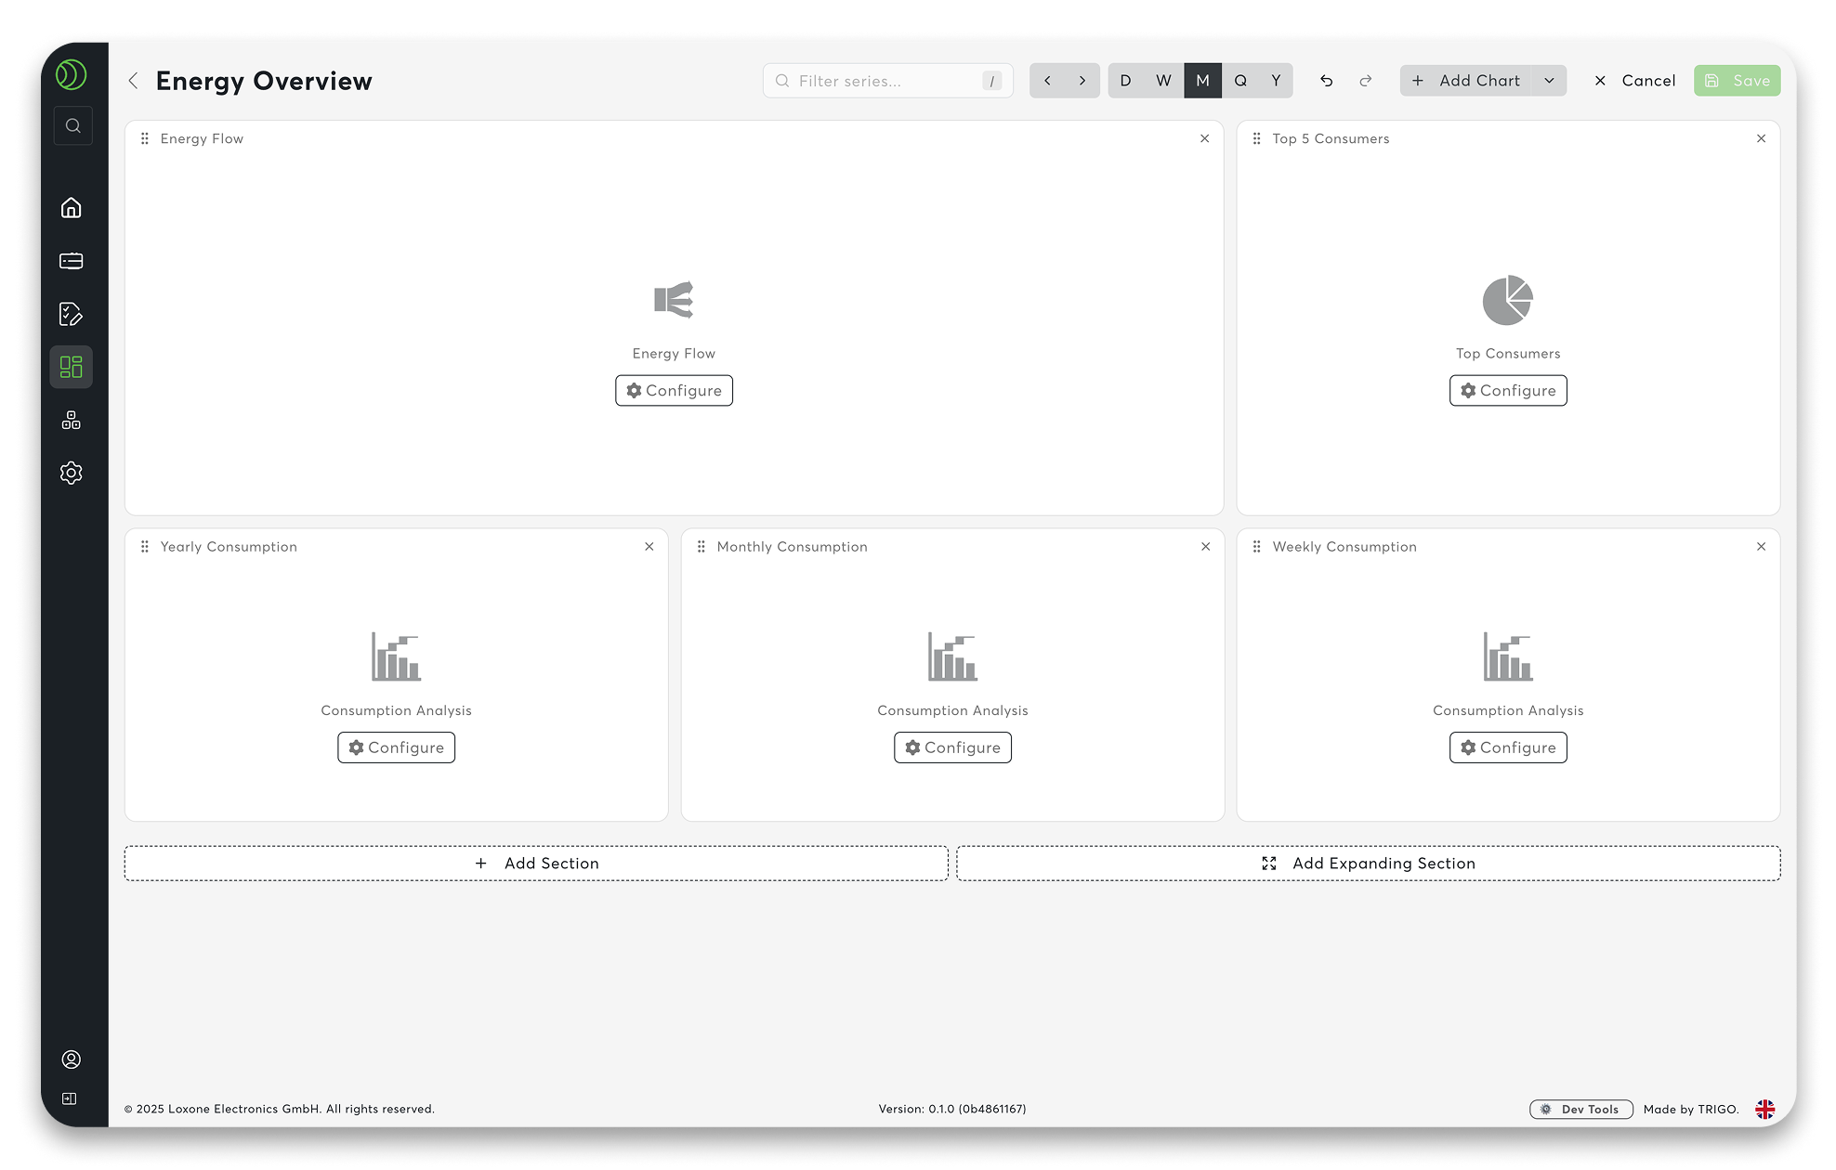
Task: Go back using the arrow next to Energy Overview
Action: click(133, 81)
